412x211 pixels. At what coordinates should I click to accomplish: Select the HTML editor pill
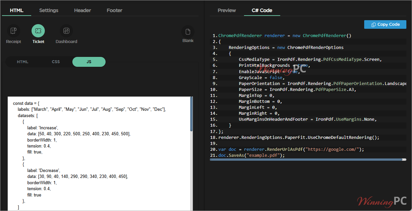tap(23, 62)
